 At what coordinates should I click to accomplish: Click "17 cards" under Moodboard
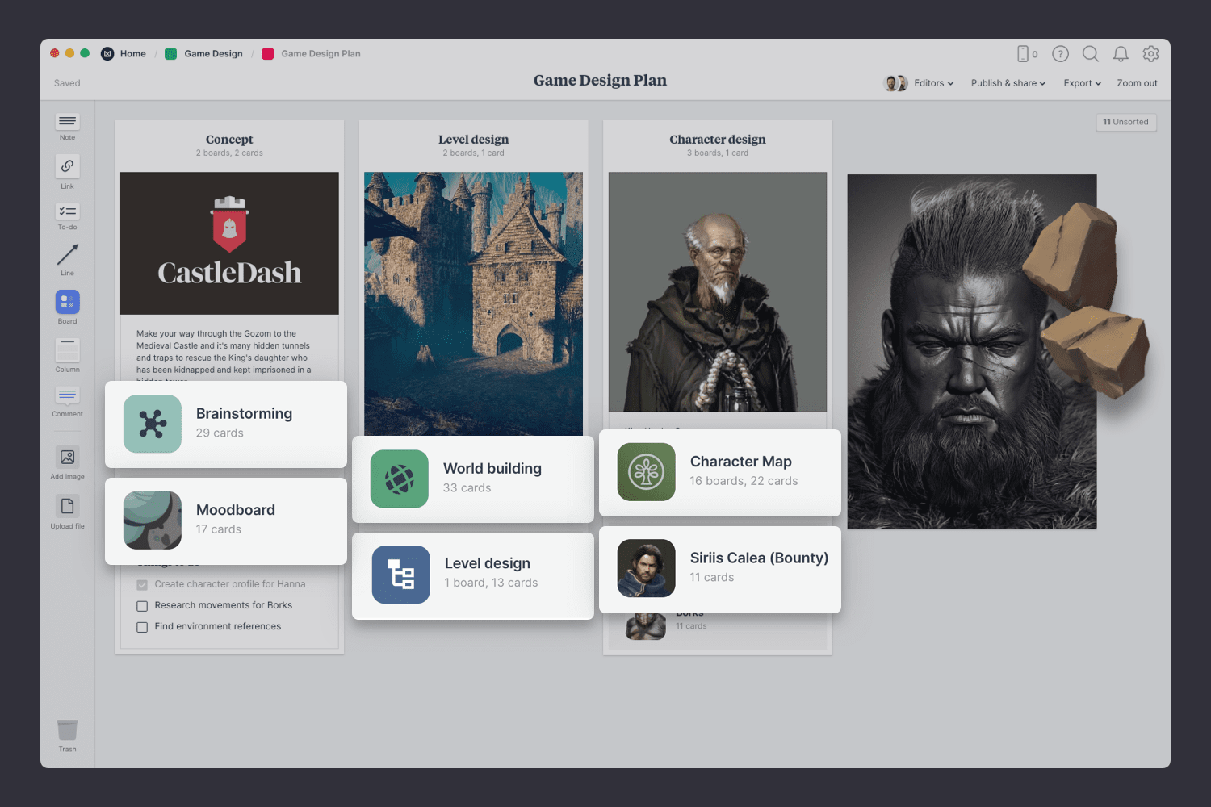pyautogui.click(x=219, y=529)
